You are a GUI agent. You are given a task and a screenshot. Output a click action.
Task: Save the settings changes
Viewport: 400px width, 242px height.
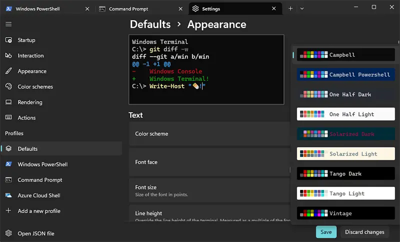point(326,232)
